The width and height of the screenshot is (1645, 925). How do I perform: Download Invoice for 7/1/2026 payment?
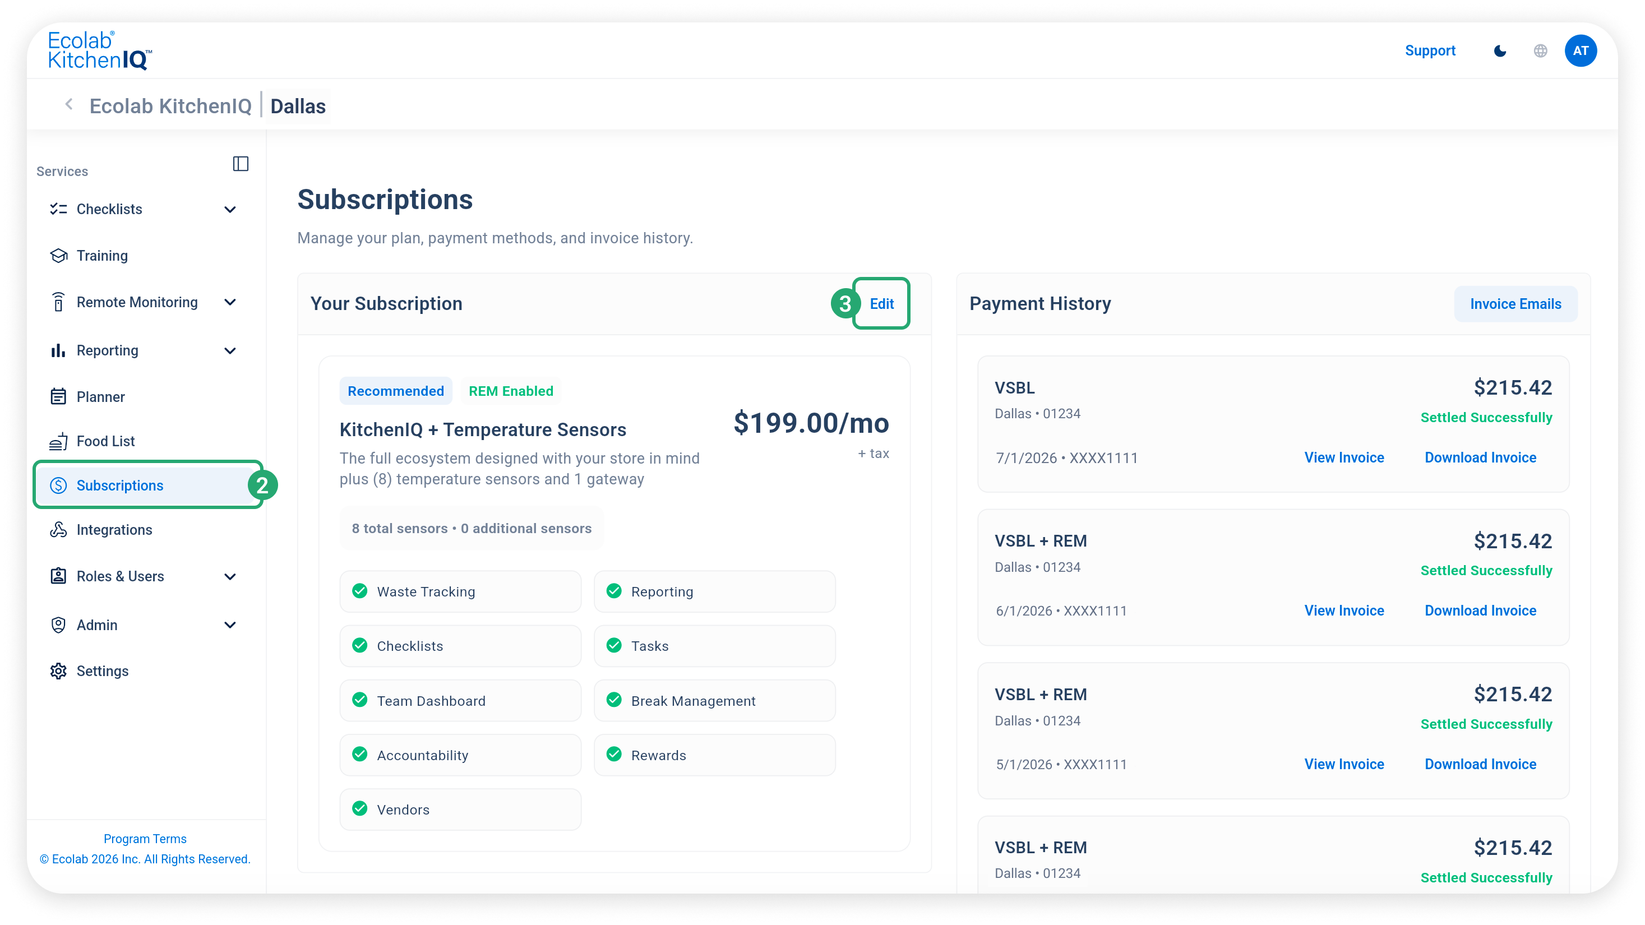pos(1480,457)
